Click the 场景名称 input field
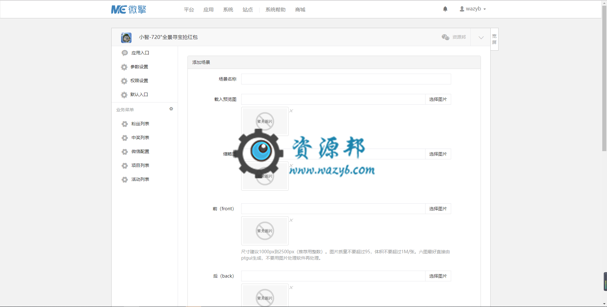This screenshot has height=307, width=607. (346, 79)
